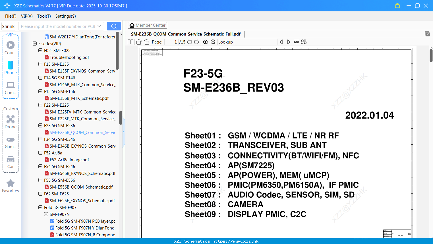Image resolution: width=433 pixels, height=244 pixels.
Task: Open the Course sidebar icon
Action: (11, 47)
